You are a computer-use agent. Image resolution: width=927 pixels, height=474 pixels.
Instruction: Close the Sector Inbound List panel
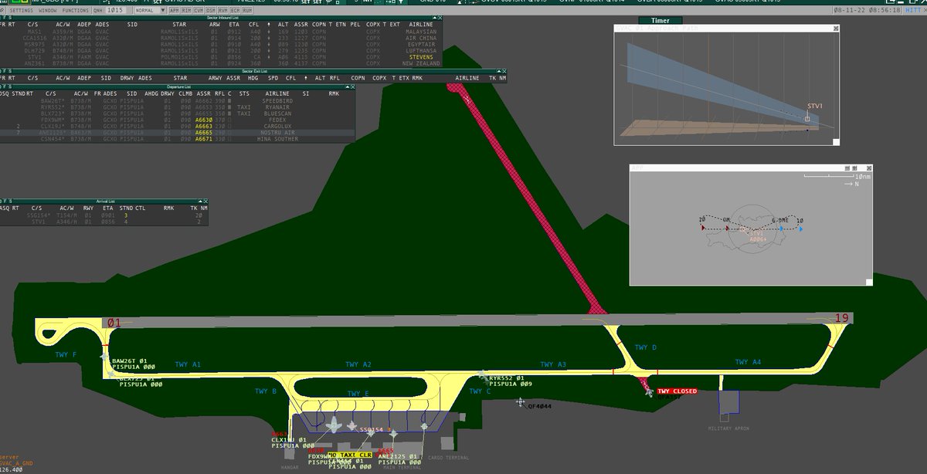[x=441, y=17]
